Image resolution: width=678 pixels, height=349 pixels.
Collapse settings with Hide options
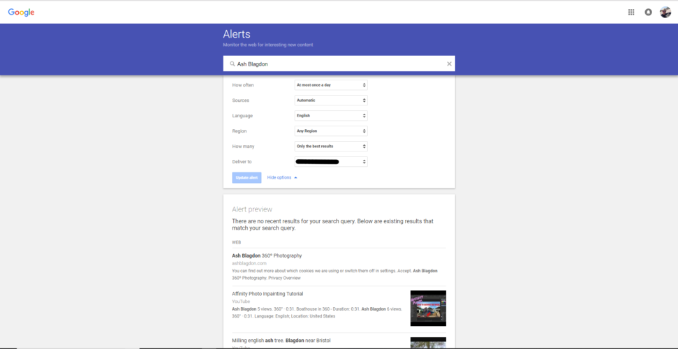282,178
